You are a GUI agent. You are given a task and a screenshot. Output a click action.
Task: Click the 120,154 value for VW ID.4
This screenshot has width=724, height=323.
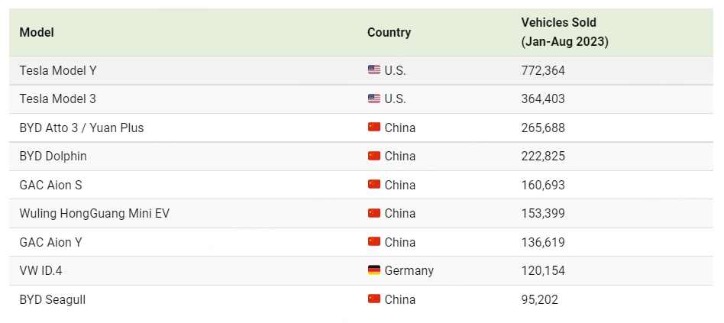point(543,271)
